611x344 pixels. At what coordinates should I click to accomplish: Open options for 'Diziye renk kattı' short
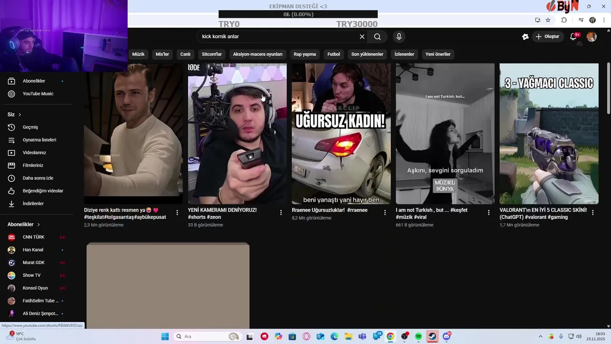click(x=177, y=213)
